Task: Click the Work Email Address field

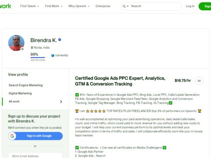Action: tap(36, 155)
